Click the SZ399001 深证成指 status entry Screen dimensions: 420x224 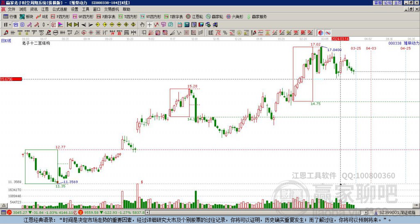[x=397, y=213]
